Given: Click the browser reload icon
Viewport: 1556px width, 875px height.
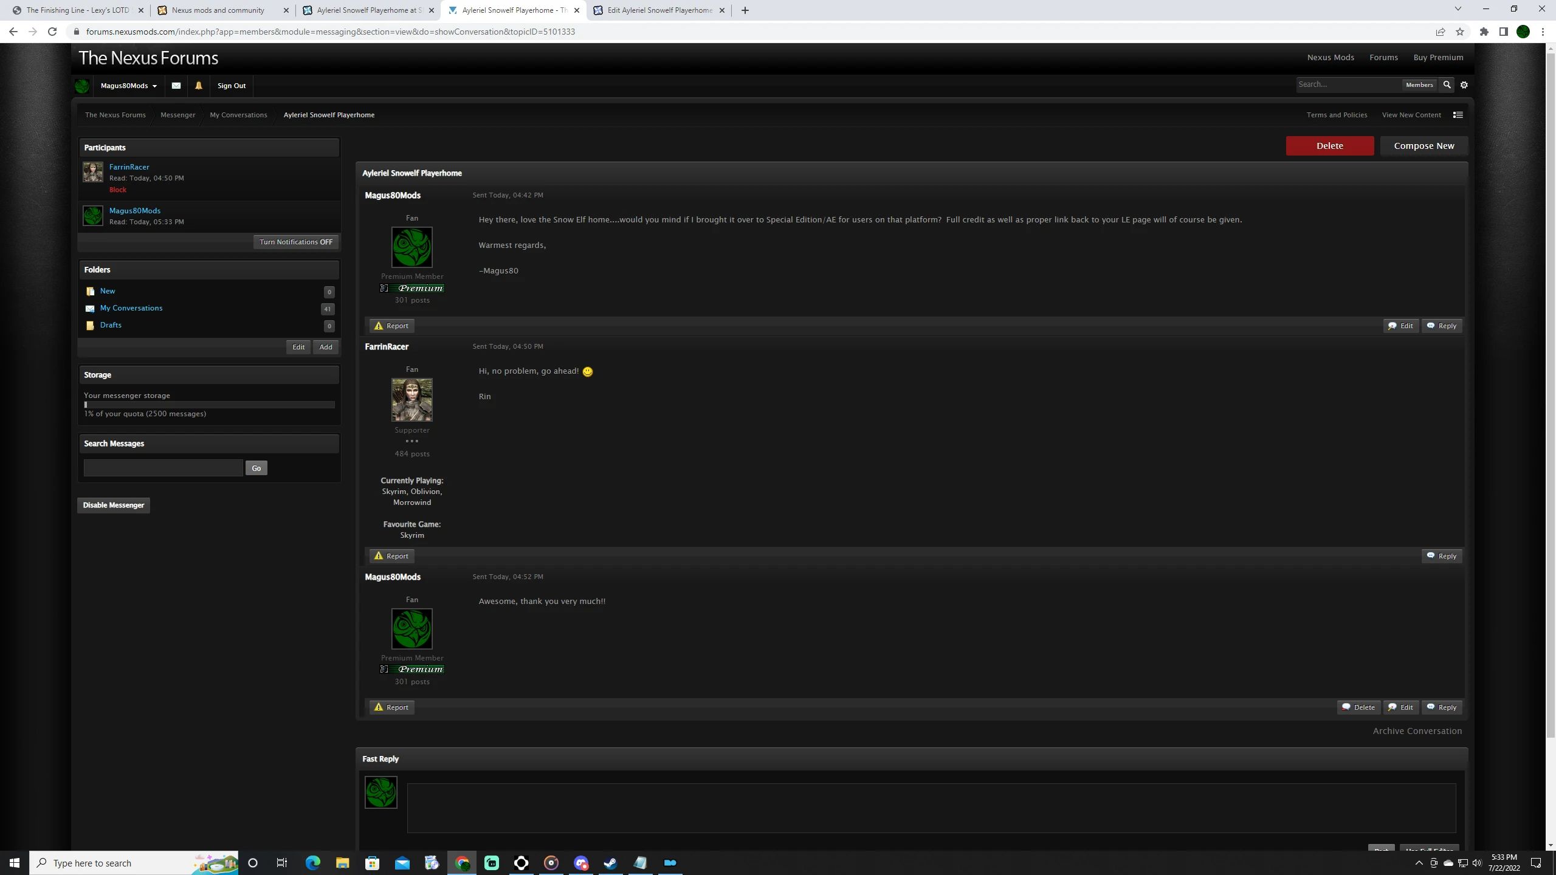Looking at the screenshot, I should (52, 32).
